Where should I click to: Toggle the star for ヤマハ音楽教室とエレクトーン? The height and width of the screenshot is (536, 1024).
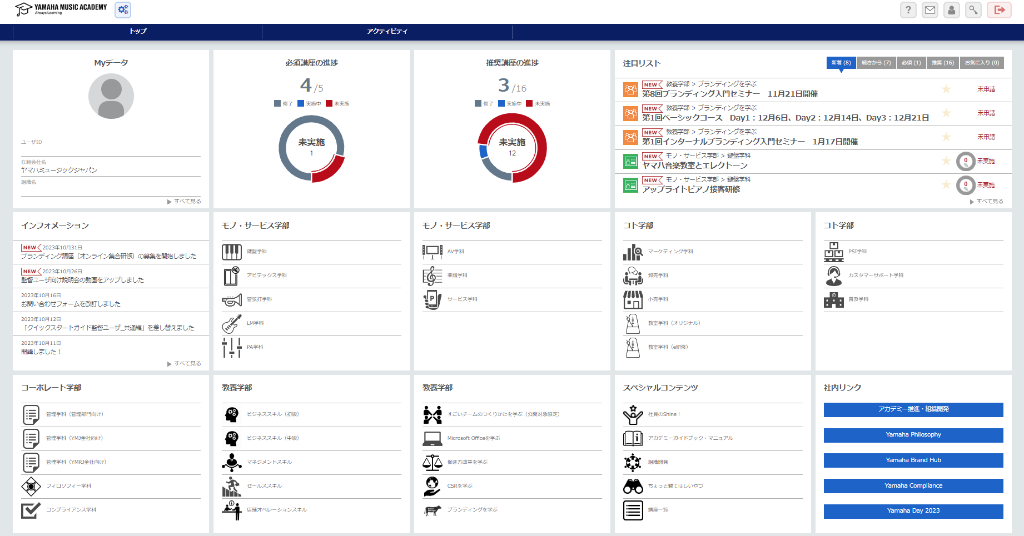[946, 161]
